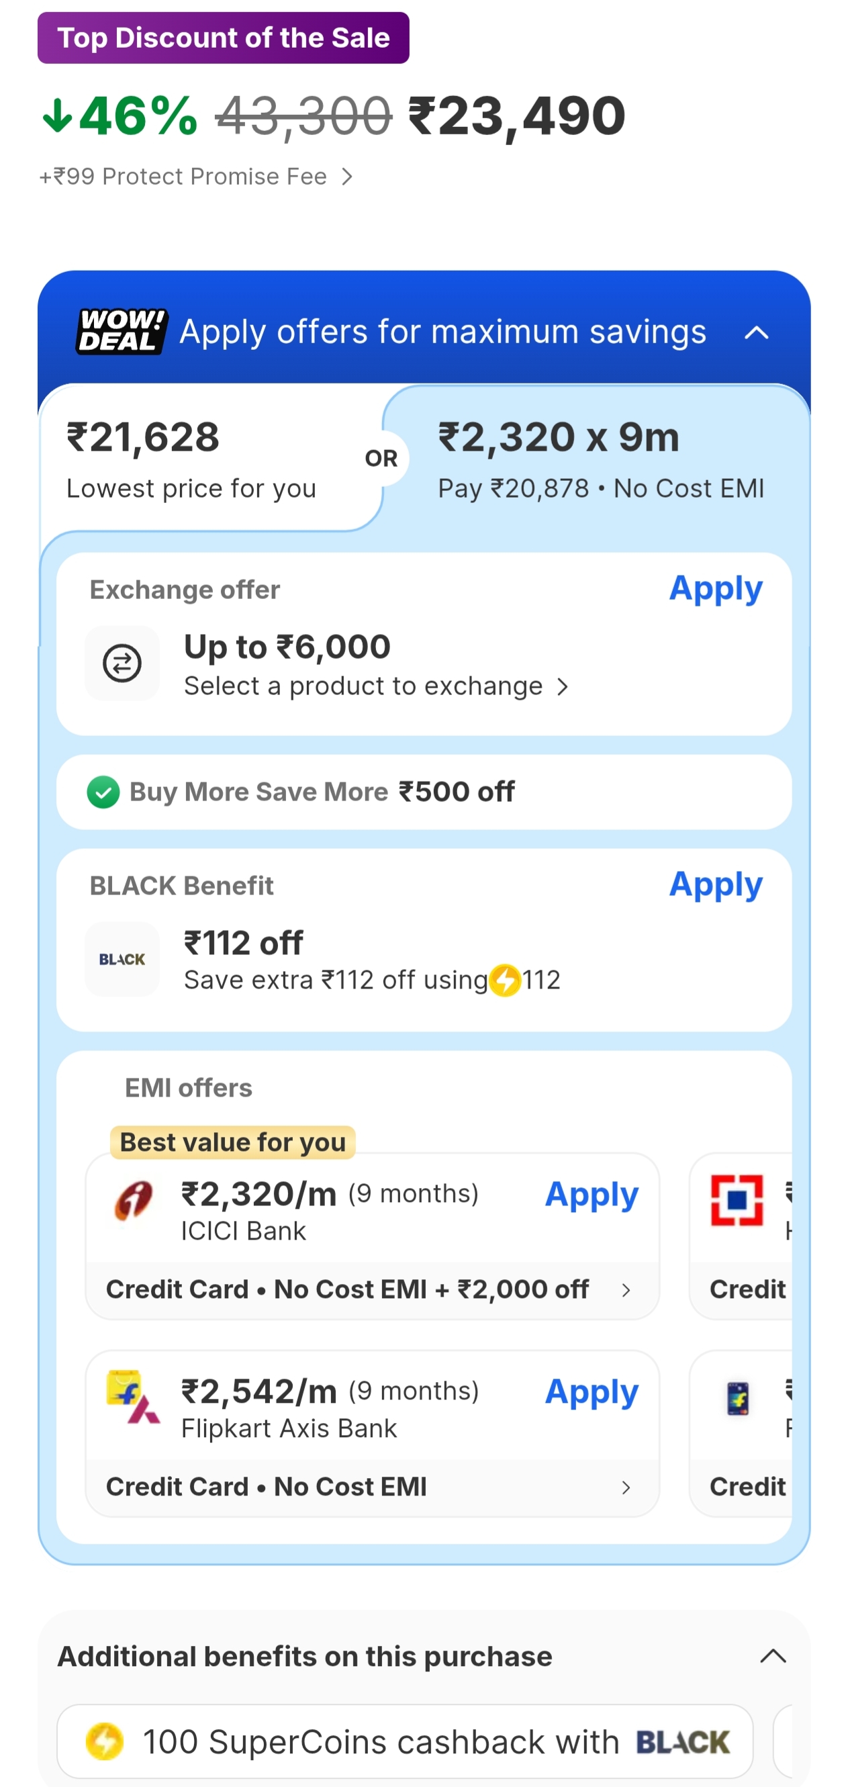Apply the BLACK Benefit ₹112 off

716,885
